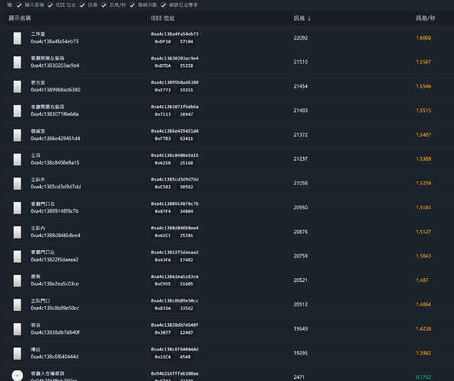The height and width of the screenshot is (381, 454).
Task: Click network address badge 0xC582
Action: [163, 187]
